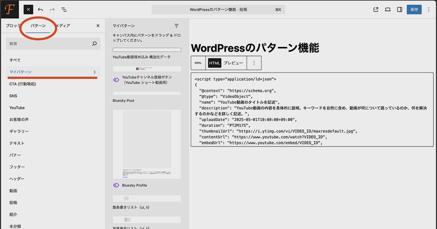Switch to the パターン tab
Image resolution: width=437 pixels, height=229 pixels.
pos(38,26)
